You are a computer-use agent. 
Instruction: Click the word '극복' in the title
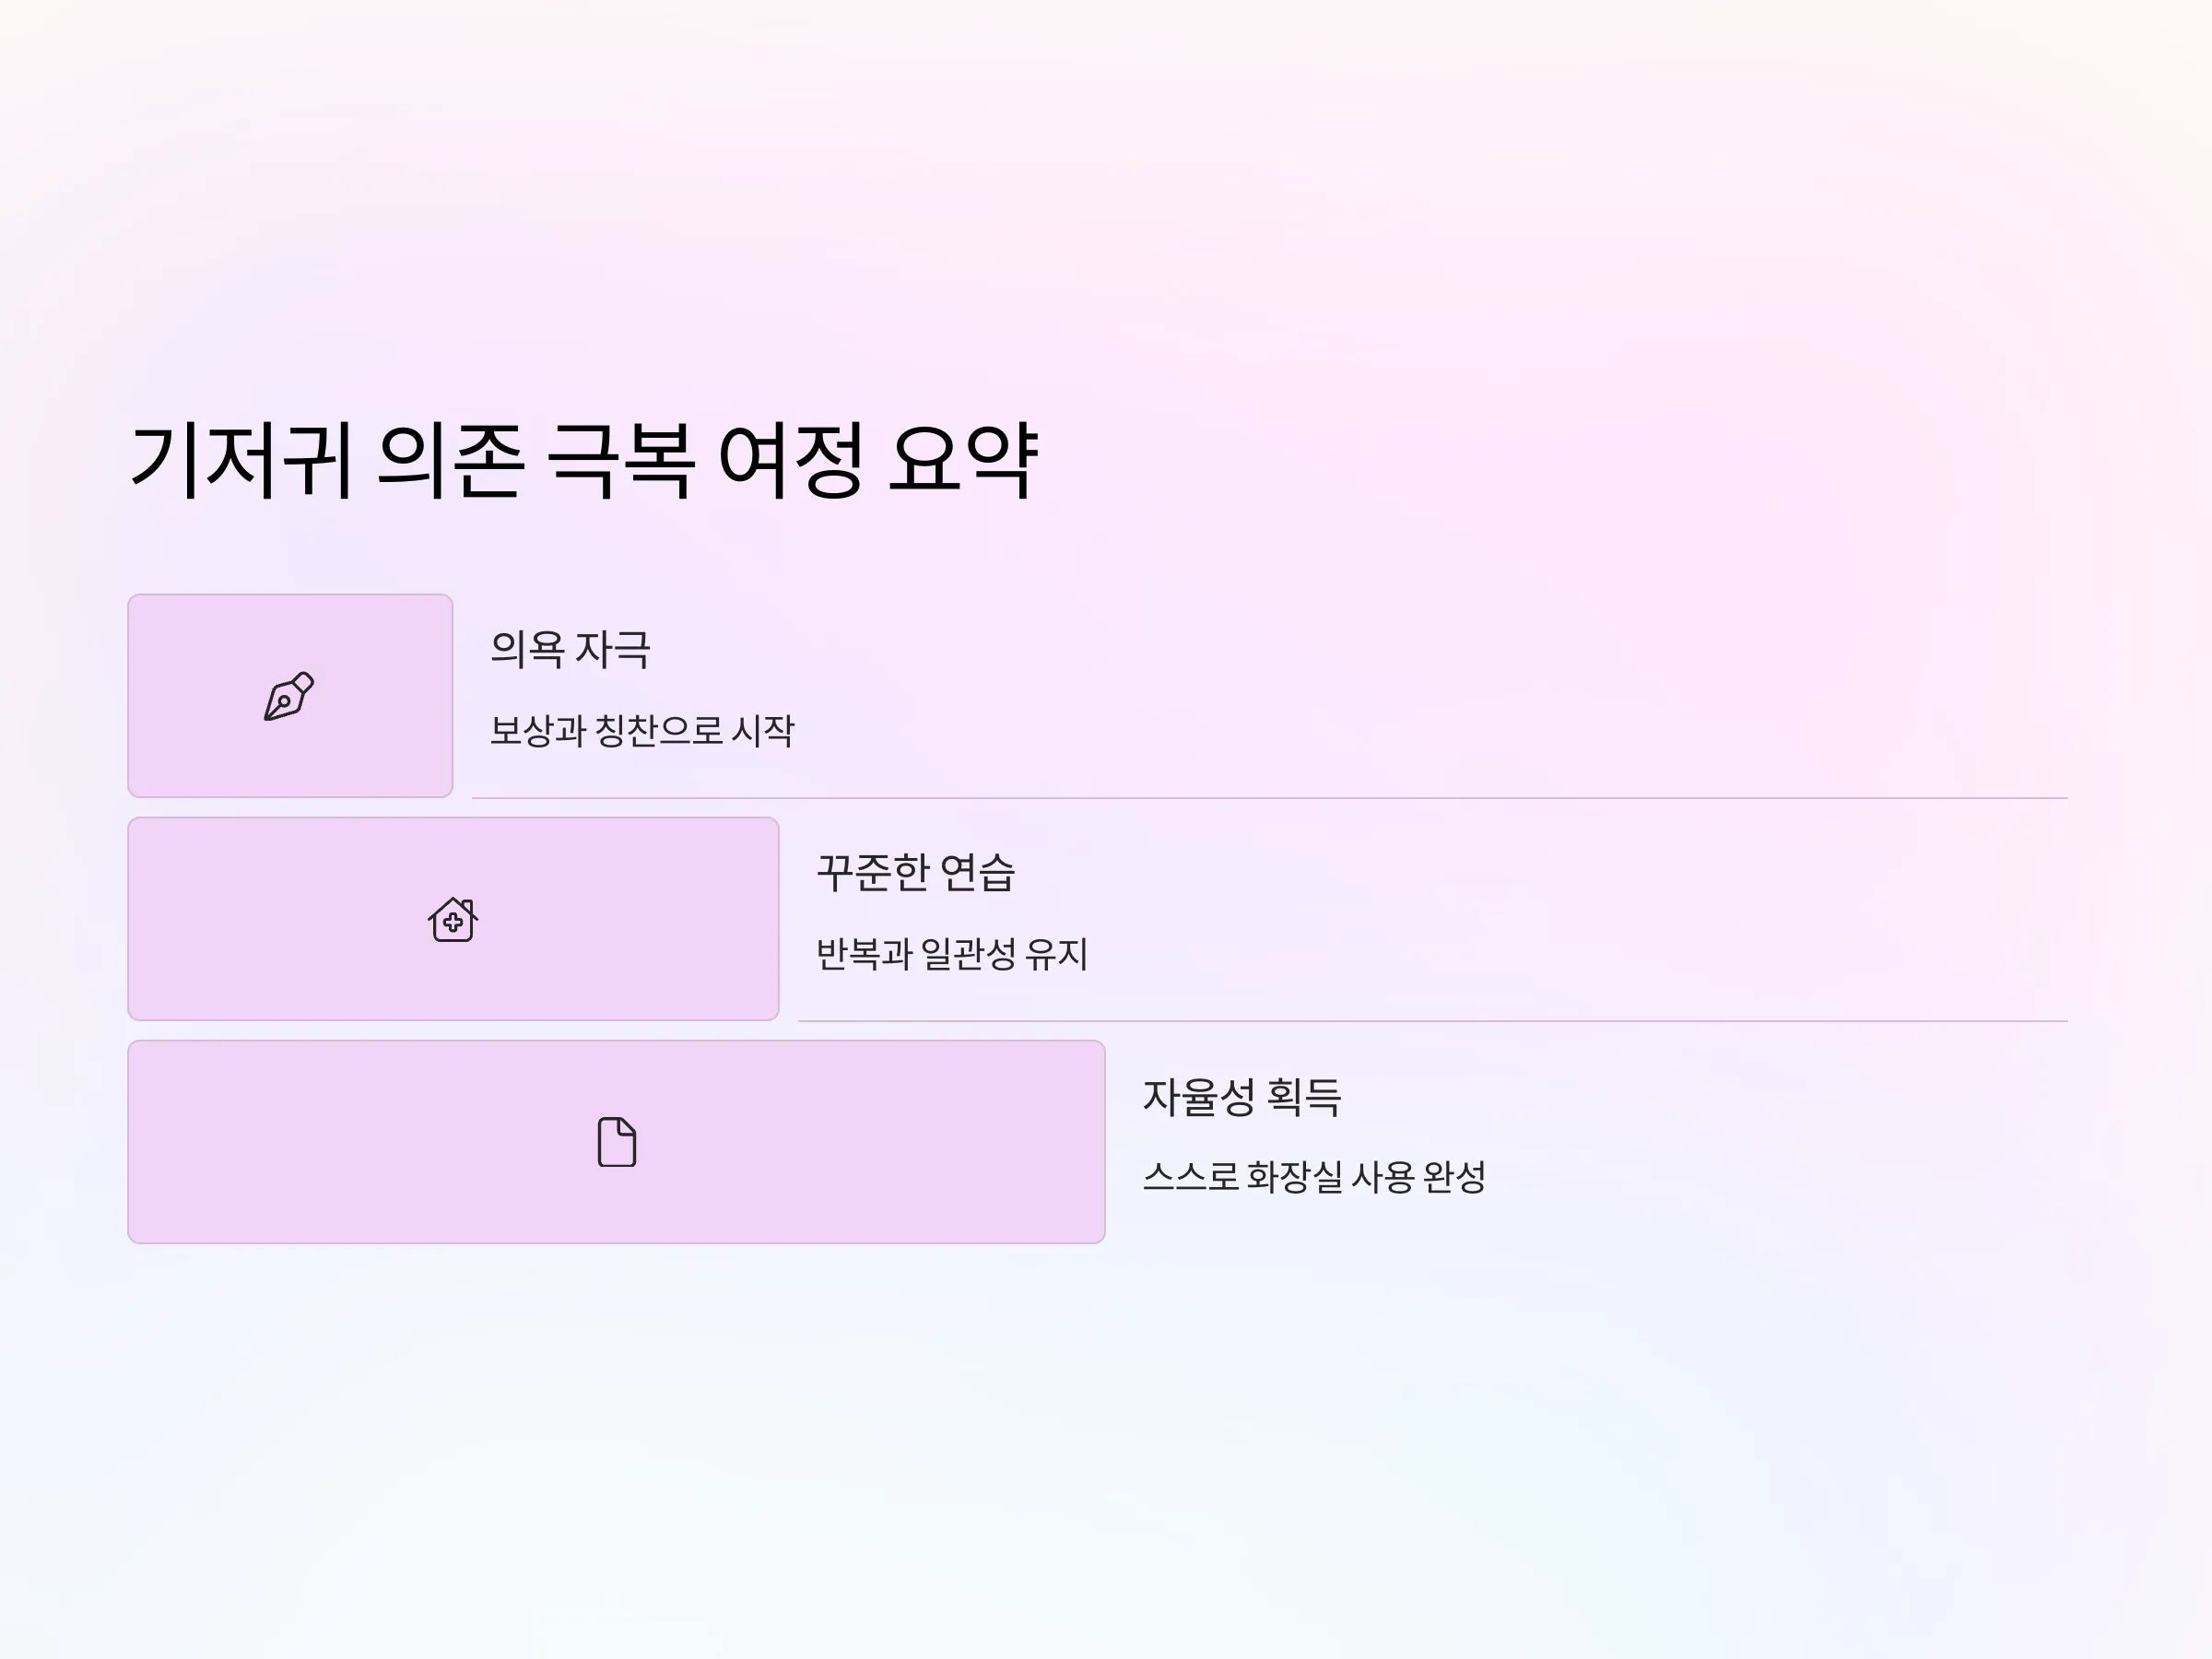click(621, 460)
